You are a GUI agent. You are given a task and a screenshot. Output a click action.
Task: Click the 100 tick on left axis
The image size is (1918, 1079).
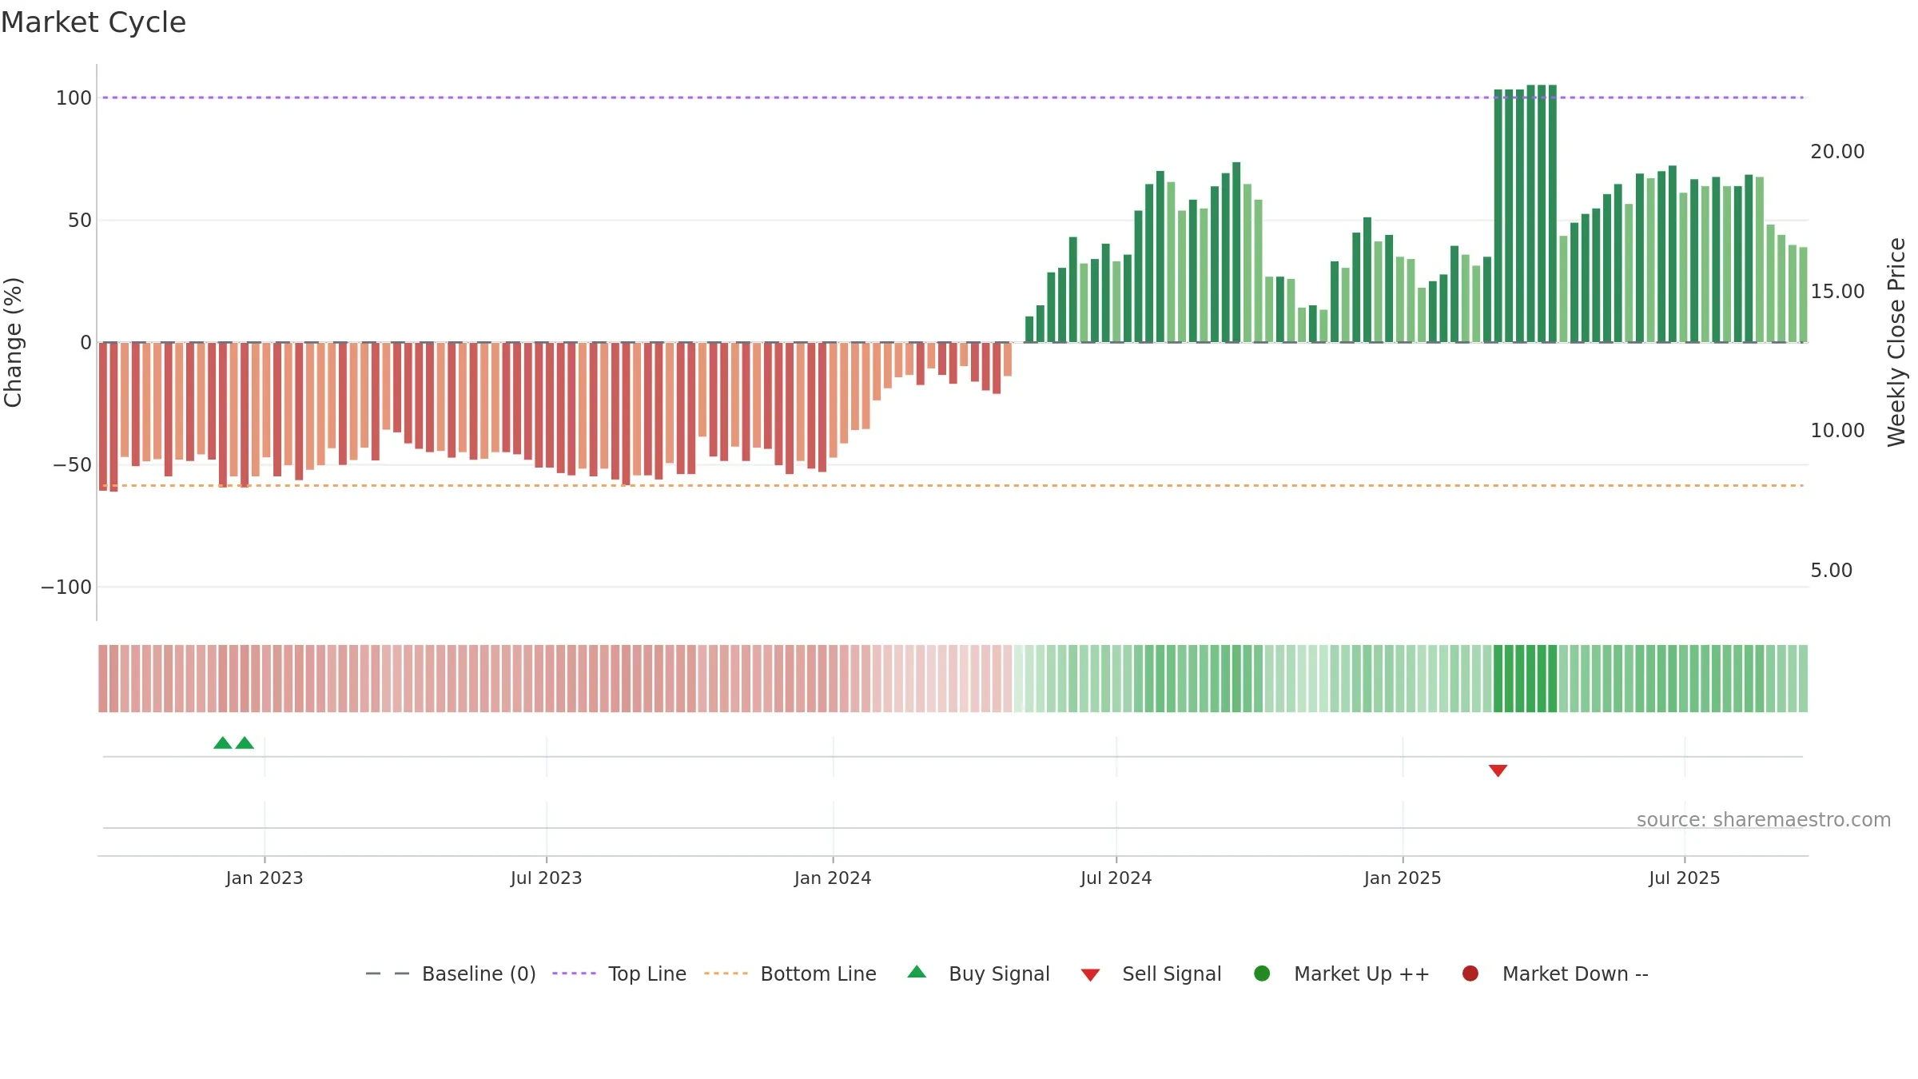(x=74, y=98)
